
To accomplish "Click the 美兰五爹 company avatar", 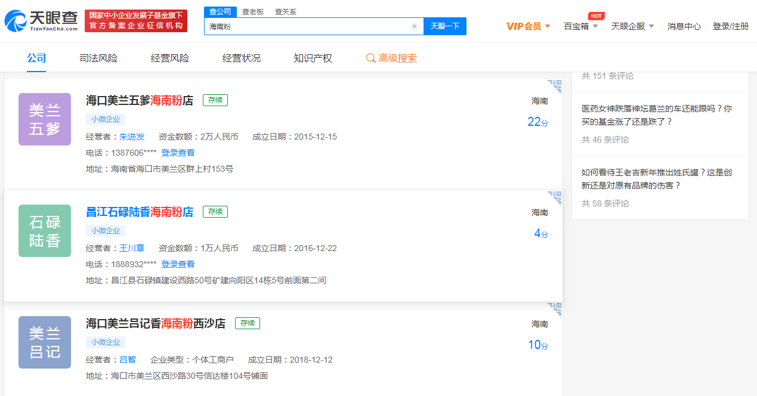I will (45, 119).
